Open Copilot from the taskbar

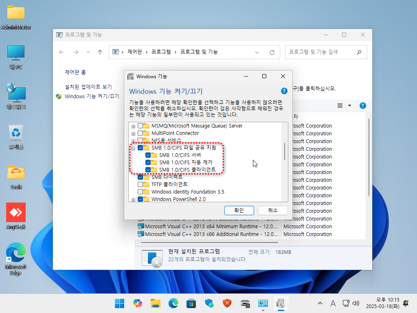tap(138, 303)
